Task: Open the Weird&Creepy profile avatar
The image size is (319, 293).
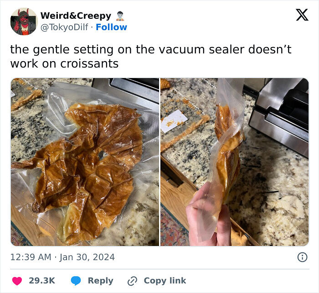Action: pos(24,21)
